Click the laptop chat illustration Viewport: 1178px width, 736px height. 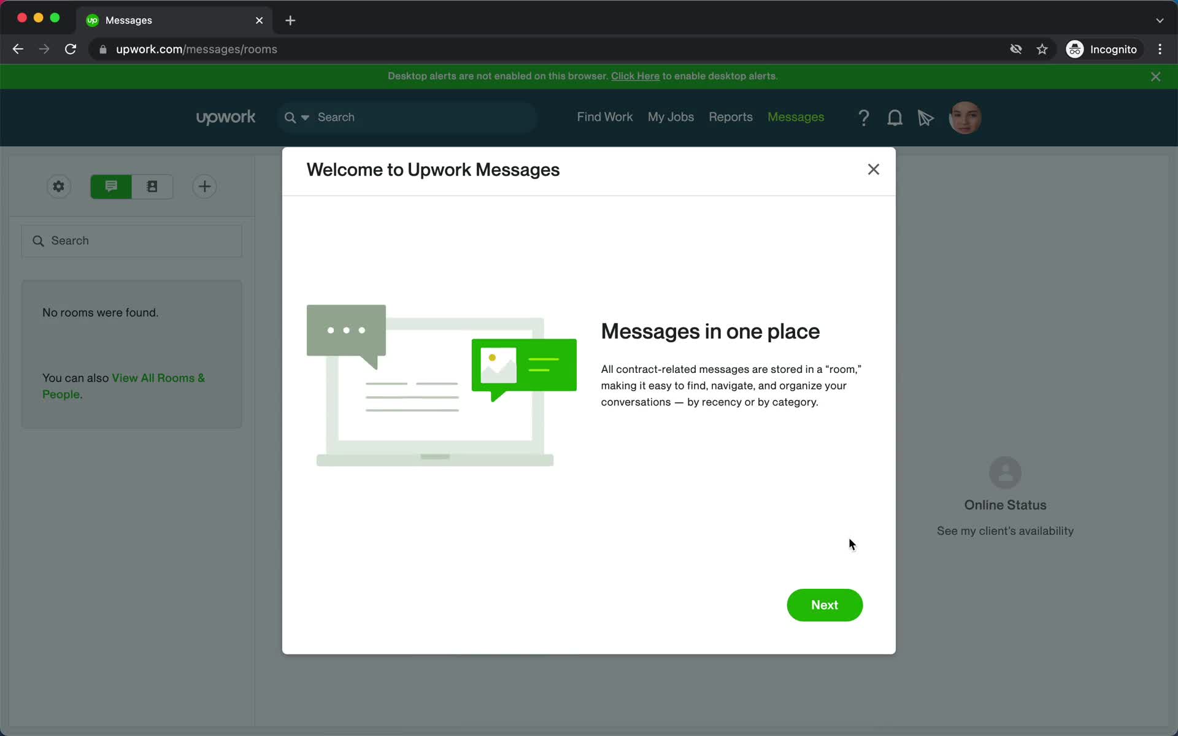(x=442, y=385)
